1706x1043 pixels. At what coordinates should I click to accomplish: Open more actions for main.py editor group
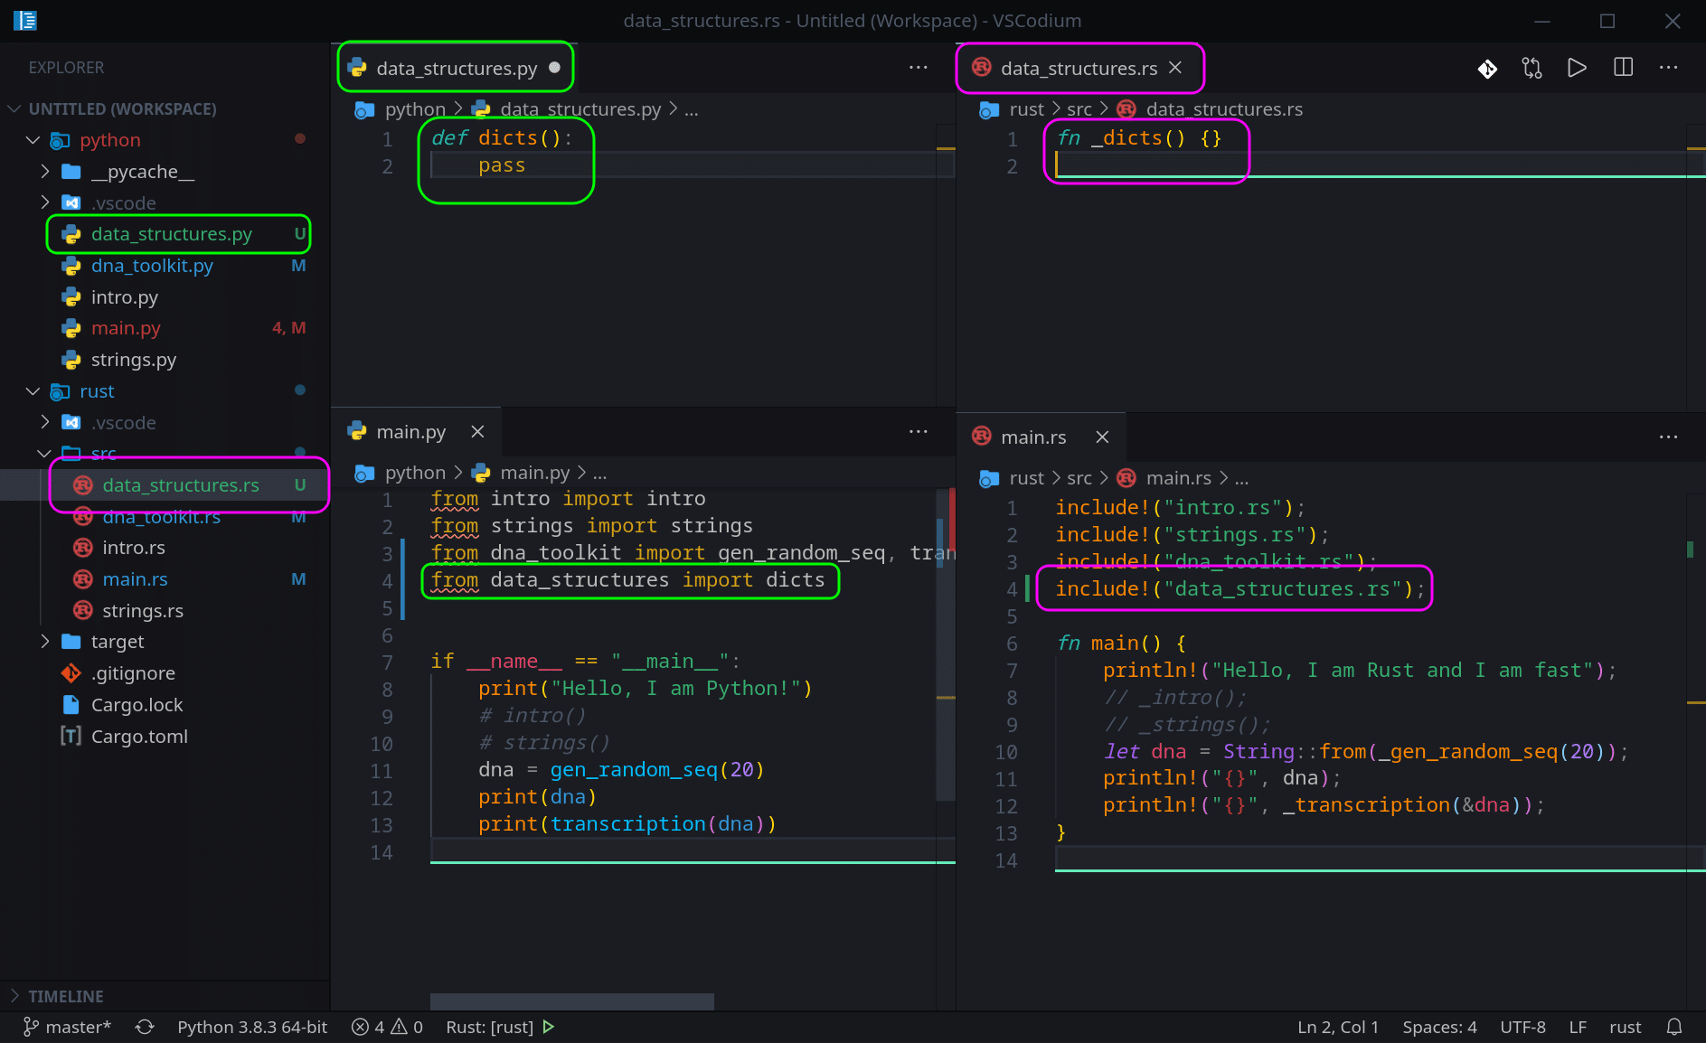click(918, 432)
